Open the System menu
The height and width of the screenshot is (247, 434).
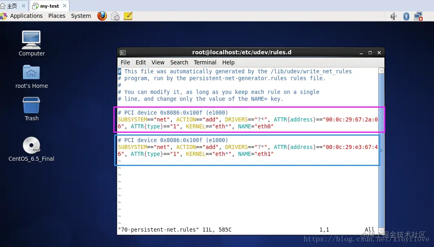[x=81, y=16]
